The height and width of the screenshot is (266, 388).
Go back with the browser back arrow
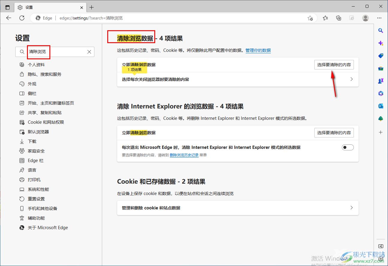coord(9,18)
